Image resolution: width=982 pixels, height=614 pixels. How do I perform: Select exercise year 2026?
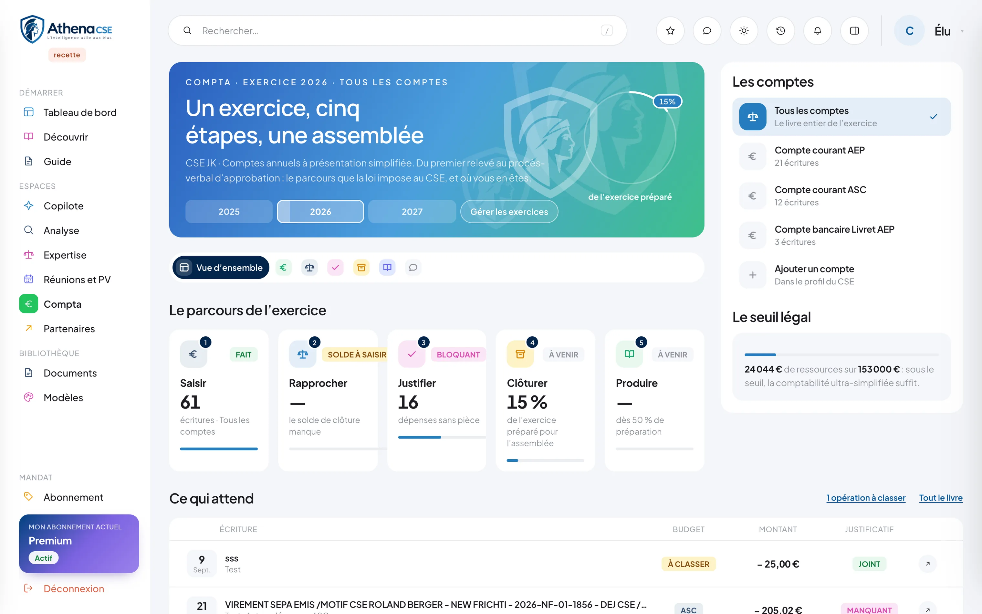click(320, 212)
